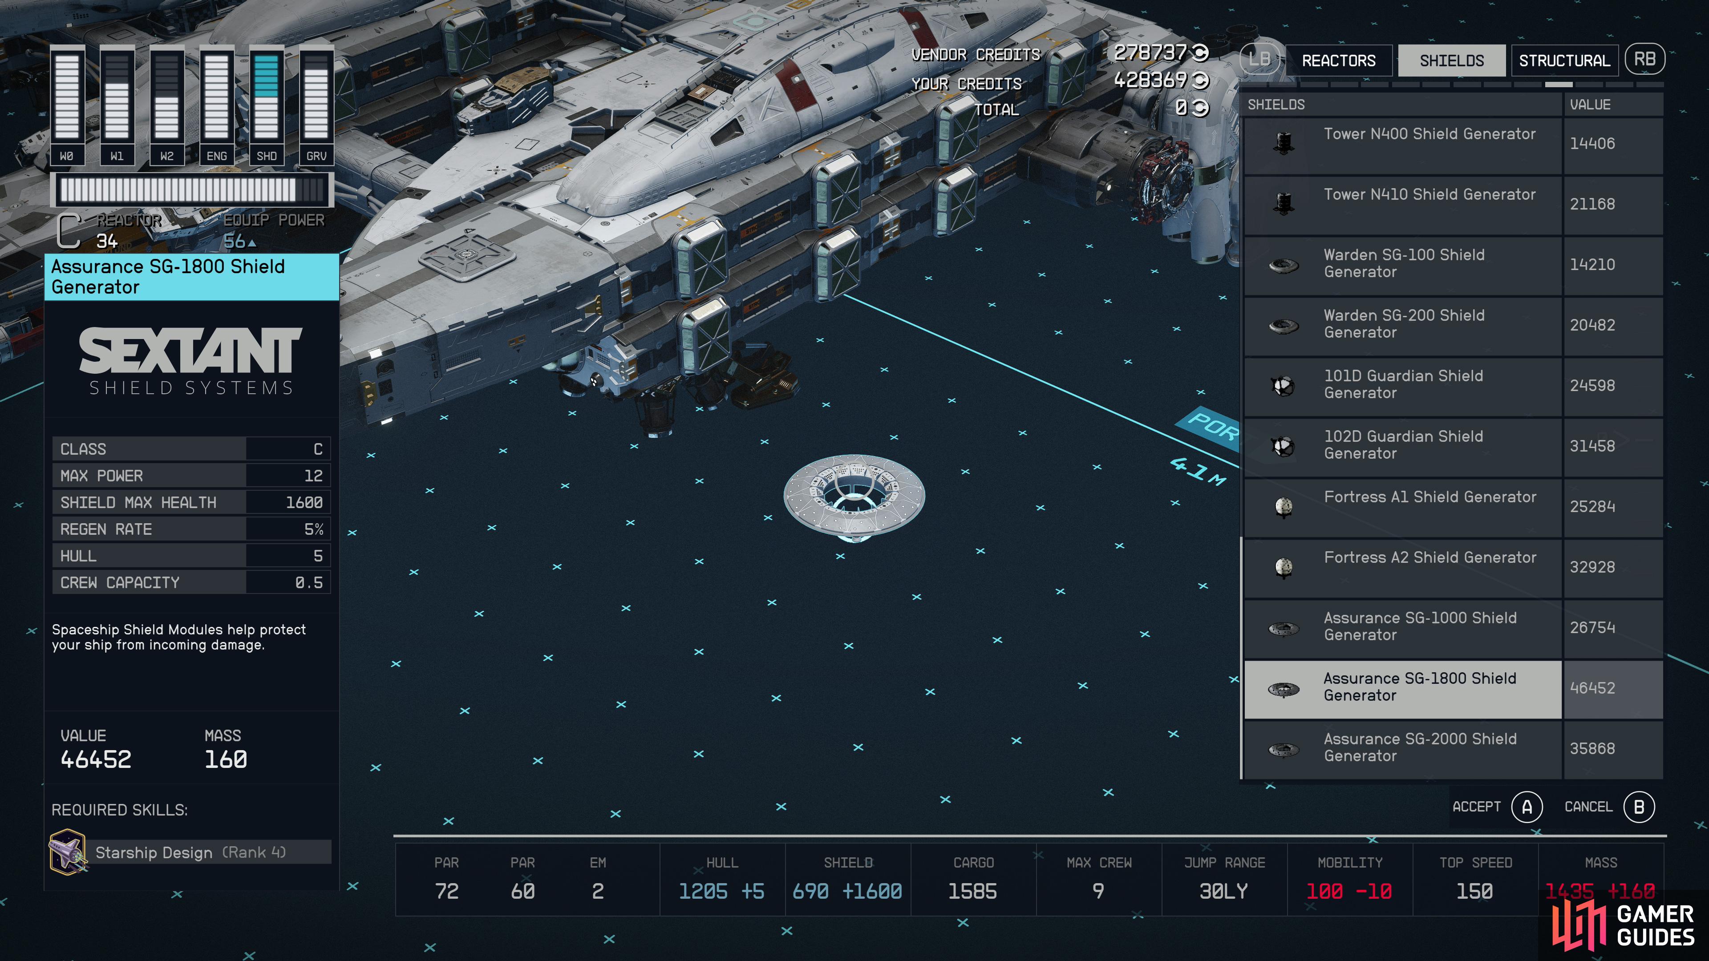Image resolution: width=1709 pixels, height=961 pixels.
Task: Click the vendor credits currency symbol
Action: (1200, 52)
